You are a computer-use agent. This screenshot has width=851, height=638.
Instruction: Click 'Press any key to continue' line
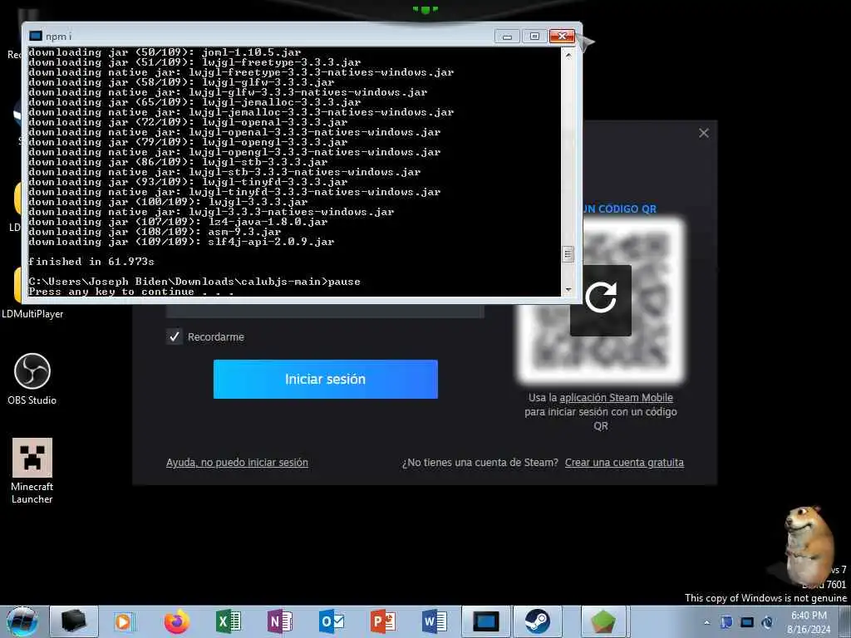click(130, 292)
